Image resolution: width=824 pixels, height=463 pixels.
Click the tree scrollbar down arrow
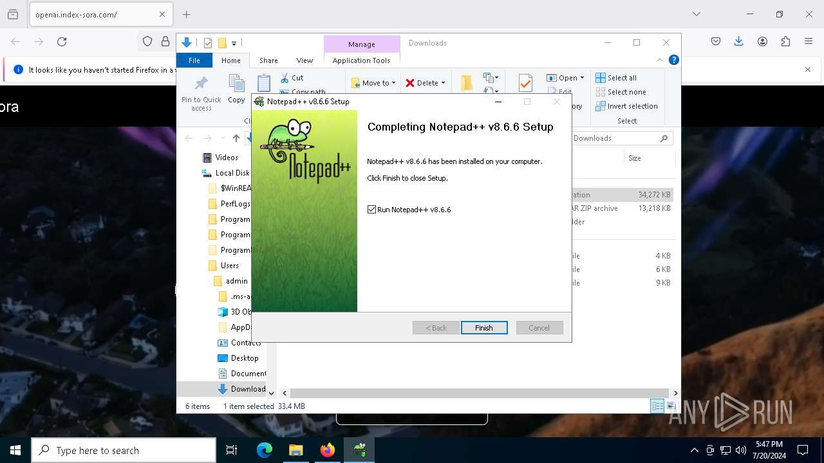pos(271,393)
